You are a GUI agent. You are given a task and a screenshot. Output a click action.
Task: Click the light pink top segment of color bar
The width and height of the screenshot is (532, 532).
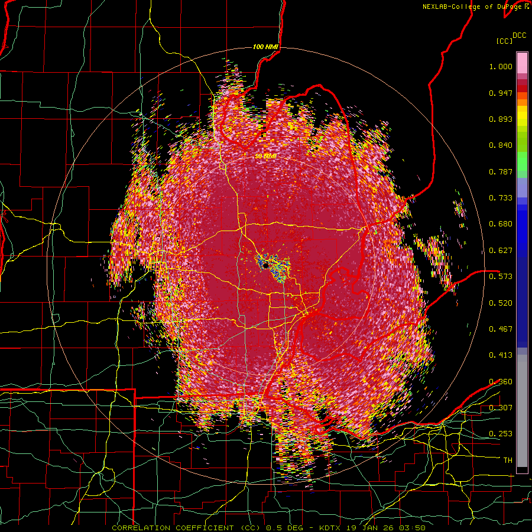coord(522,63)
